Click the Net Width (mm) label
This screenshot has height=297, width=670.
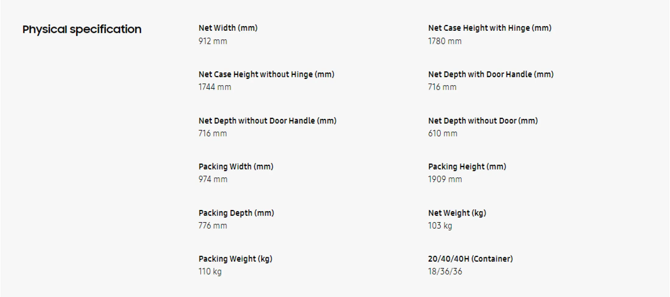click(x=228, y=28)
